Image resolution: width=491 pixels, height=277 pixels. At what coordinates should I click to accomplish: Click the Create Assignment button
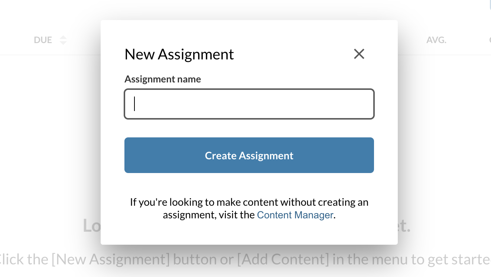tap(249, 155)
